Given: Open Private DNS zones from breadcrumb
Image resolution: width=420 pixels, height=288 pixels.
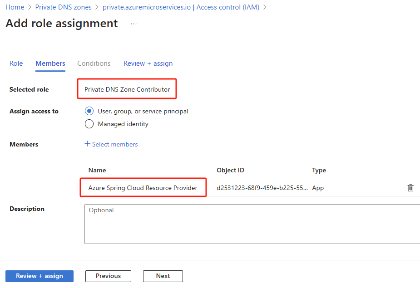Looking at the screenshot, I should coord(63,7).
